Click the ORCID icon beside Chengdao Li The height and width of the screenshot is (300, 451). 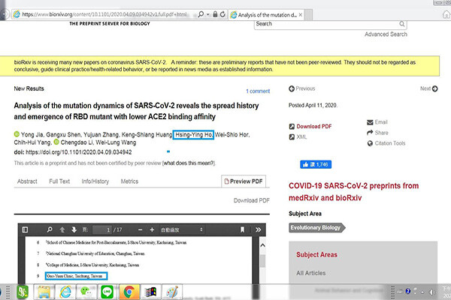pos(56,142)
